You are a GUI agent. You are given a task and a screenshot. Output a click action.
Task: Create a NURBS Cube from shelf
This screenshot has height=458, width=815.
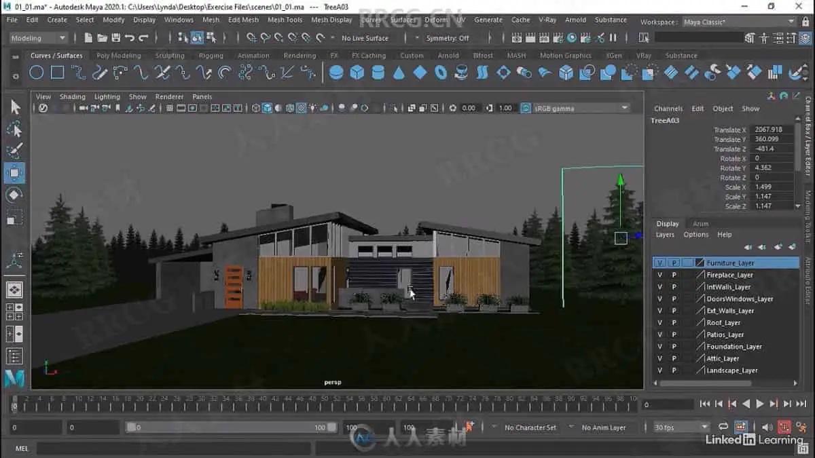357,72
